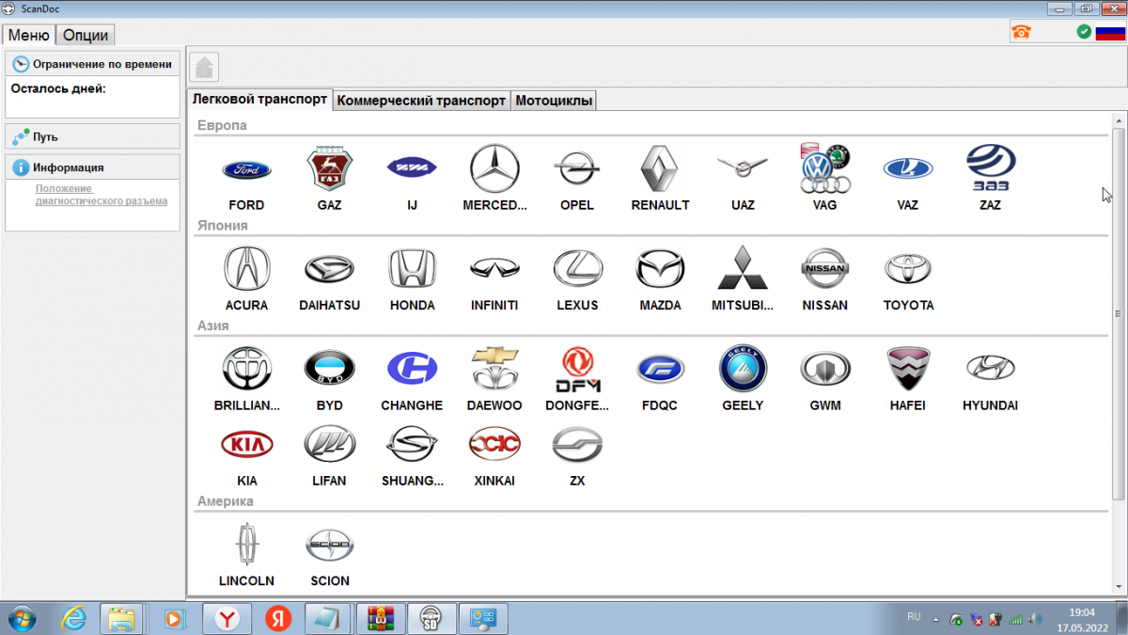Viewport: 1128px width, 635px height.
Task: Switch to Коммерческий транспорт tab
Action: coord(421,101)
